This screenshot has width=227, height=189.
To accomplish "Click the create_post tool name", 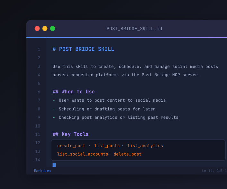I will (71, 146).
